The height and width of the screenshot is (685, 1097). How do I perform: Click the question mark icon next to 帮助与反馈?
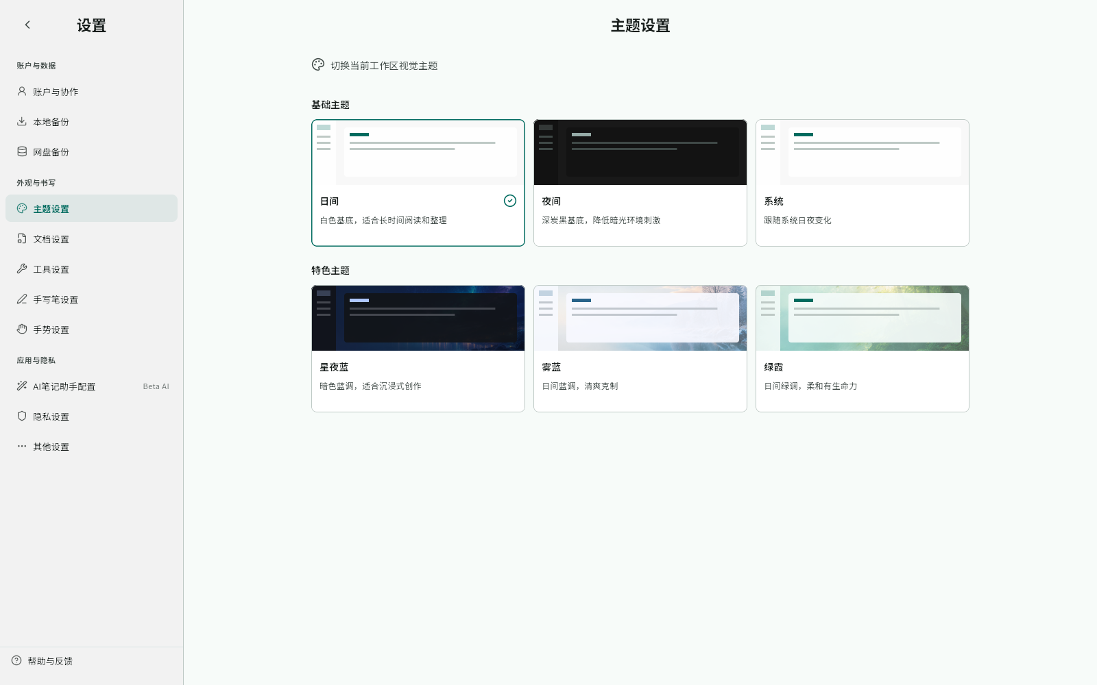[x=16, y=660]
